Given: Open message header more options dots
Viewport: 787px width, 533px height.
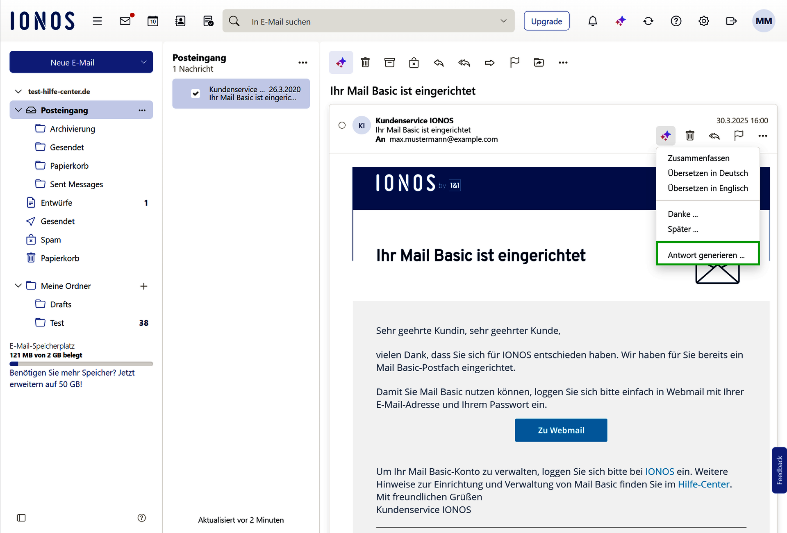Looking at the screenshot, I should (x=763, y=136).
